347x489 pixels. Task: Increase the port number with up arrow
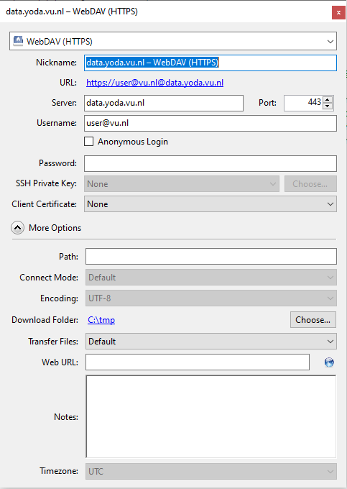[327, 100]
